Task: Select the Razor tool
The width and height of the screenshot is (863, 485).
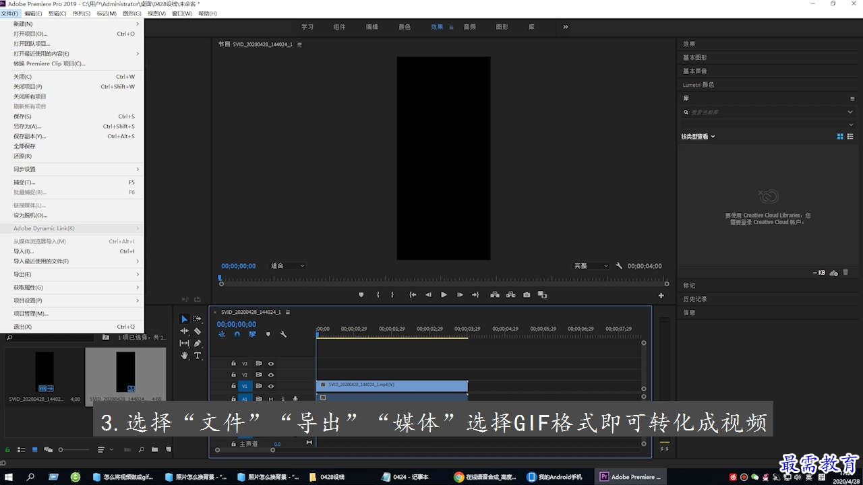Action: click(x=197, y=331)
